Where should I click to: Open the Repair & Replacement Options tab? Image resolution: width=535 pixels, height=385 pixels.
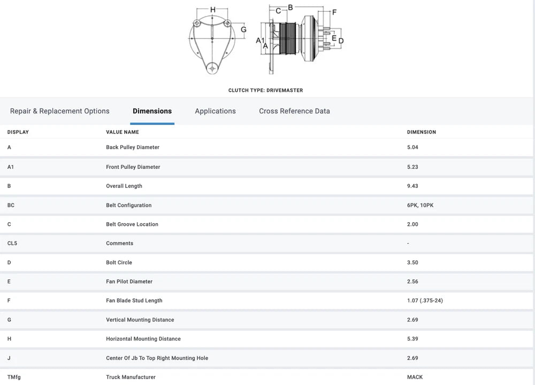tap(59, 111)
